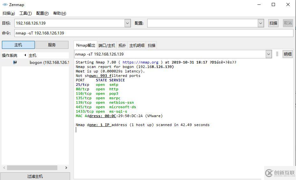Click the 取消 cancel button

pos(288,23)
